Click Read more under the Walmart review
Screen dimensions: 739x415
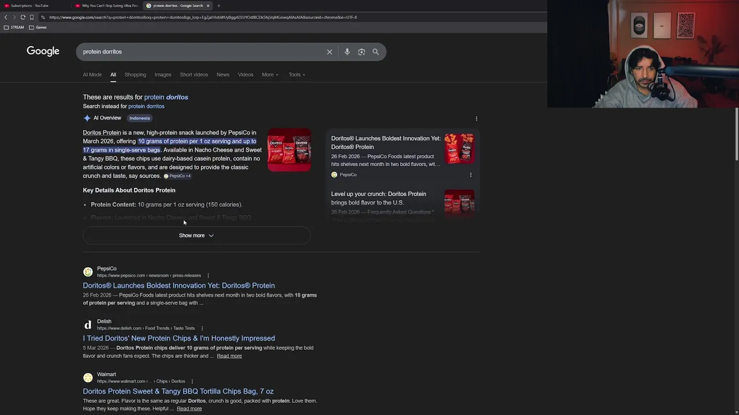(x=189, y=409)
